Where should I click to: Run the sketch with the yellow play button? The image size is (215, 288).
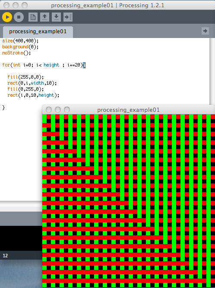click(7, 17)
